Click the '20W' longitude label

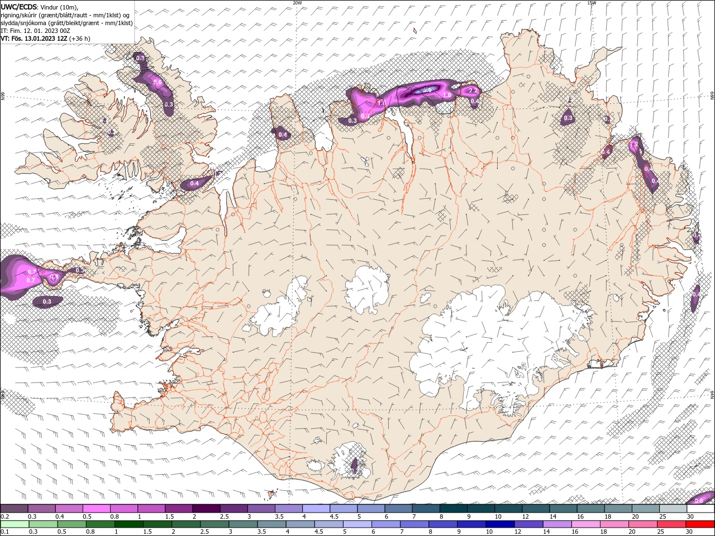tap(297, 3)
